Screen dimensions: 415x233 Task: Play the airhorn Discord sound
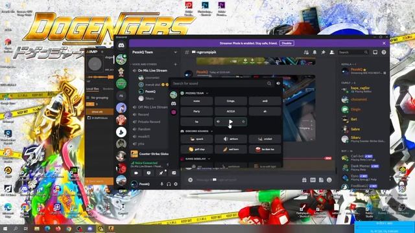coord(231,139)
